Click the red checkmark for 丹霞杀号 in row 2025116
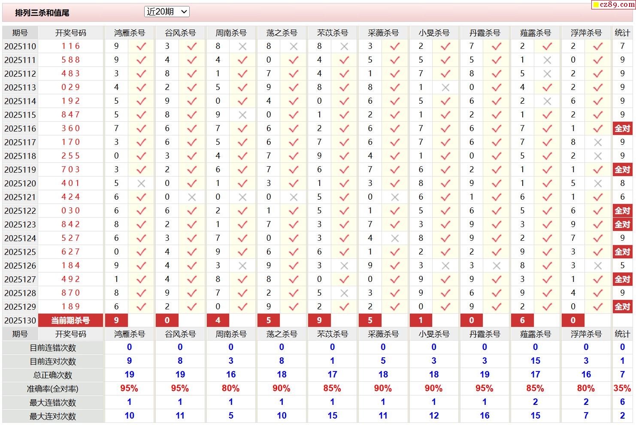Screen dimensions: 636x425 pos(497,129)
